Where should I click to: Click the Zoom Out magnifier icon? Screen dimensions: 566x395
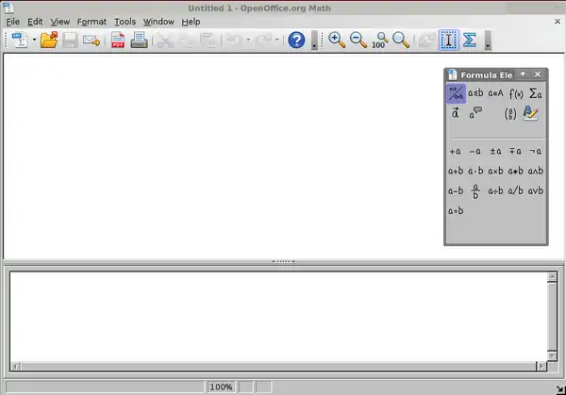tap(358, 40)
